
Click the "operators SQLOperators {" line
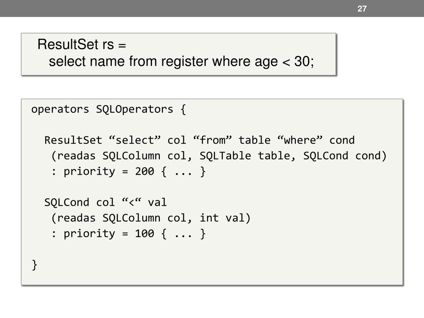pyautogui.click(x=109, y=109)
